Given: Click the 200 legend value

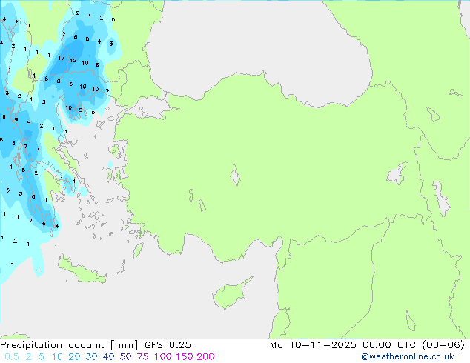Looking at the screenshot, I should tap(205, 357).
